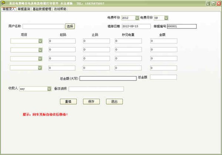The width and height of the screenshot is (222, 155).
Task: Click the 选择 button next to 用户名称
Action: pos(70,26)
